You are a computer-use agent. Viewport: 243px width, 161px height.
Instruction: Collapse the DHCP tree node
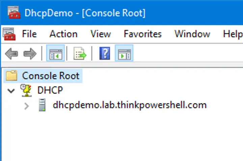click(11, 91)
